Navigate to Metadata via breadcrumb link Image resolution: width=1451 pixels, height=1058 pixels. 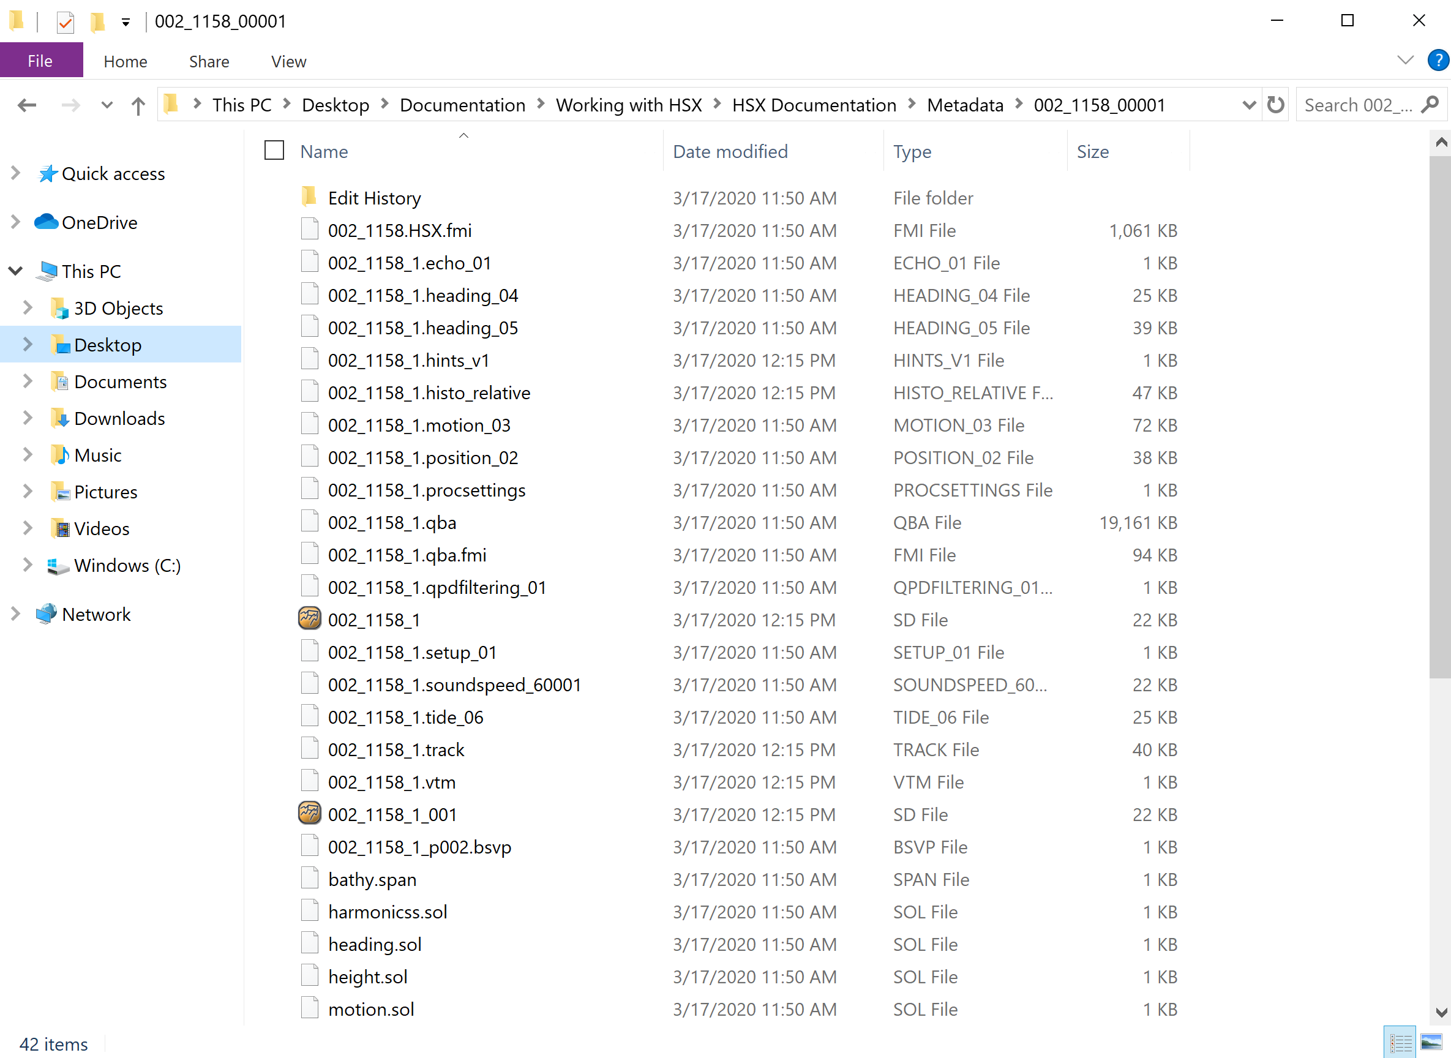[x=965, y=104]
